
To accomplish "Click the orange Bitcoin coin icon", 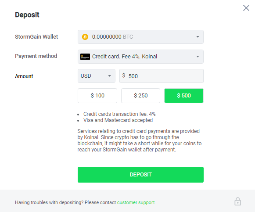I will 85,37.
